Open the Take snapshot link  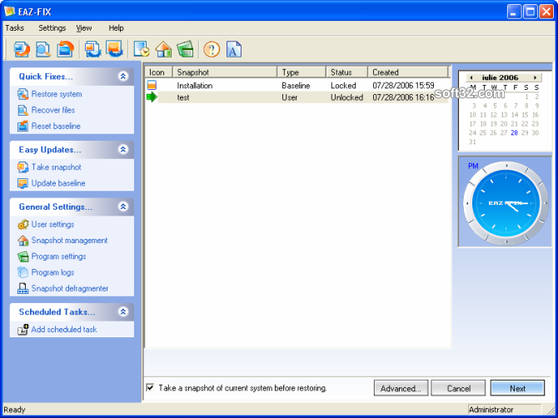coord(57,167)
